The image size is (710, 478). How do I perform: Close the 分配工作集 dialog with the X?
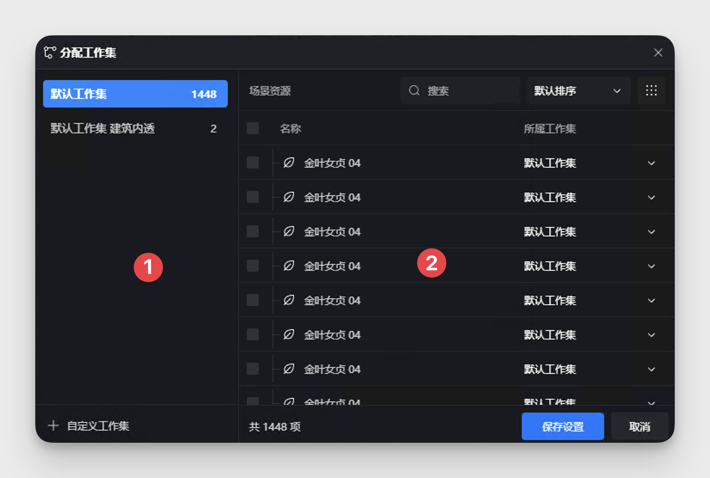pos(658,52)
